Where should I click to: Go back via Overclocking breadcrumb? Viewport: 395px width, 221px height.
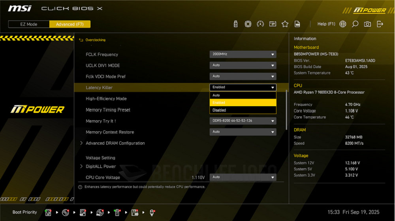pyautogui.click(x=96, y=40)
